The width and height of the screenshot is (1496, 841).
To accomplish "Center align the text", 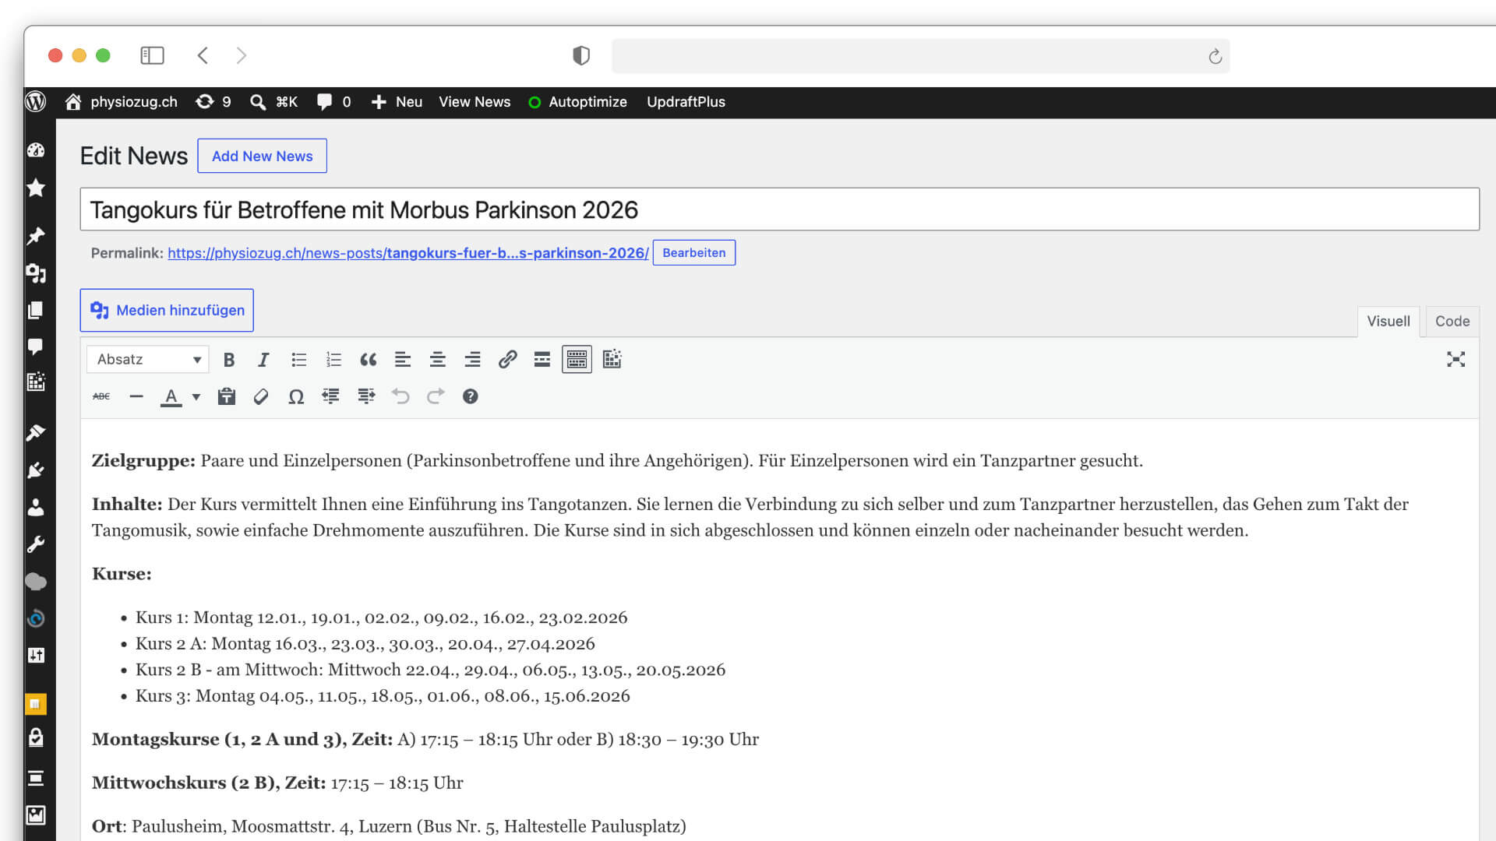I will click(437, 360).
